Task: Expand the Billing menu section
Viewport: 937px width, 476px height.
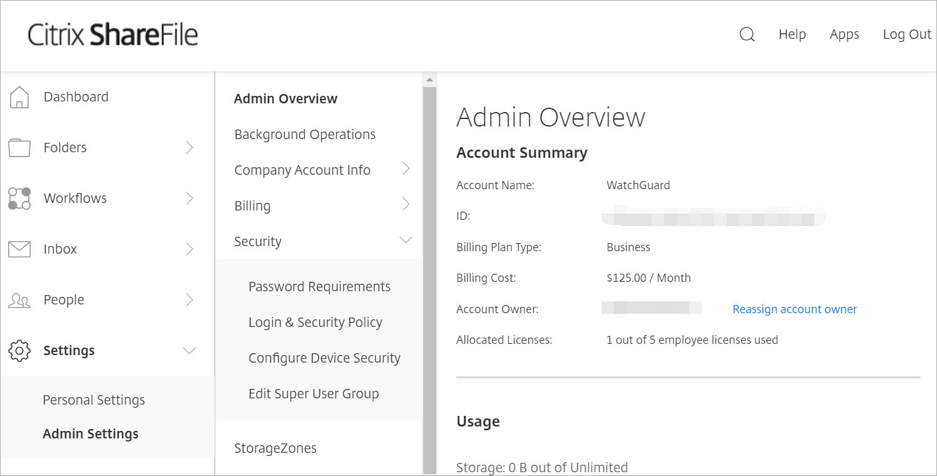Action: coord(252,205)
